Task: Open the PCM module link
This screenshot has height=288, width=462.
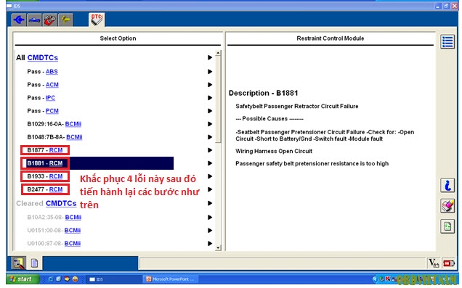Action: coord(52,111)
